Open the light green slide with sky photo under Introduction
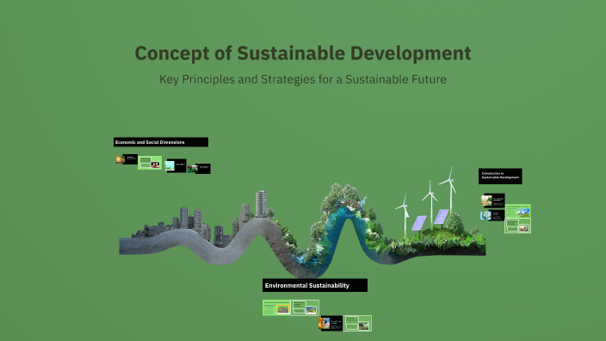Viewport: 606px width, 341px height. [x=518, y=212]
